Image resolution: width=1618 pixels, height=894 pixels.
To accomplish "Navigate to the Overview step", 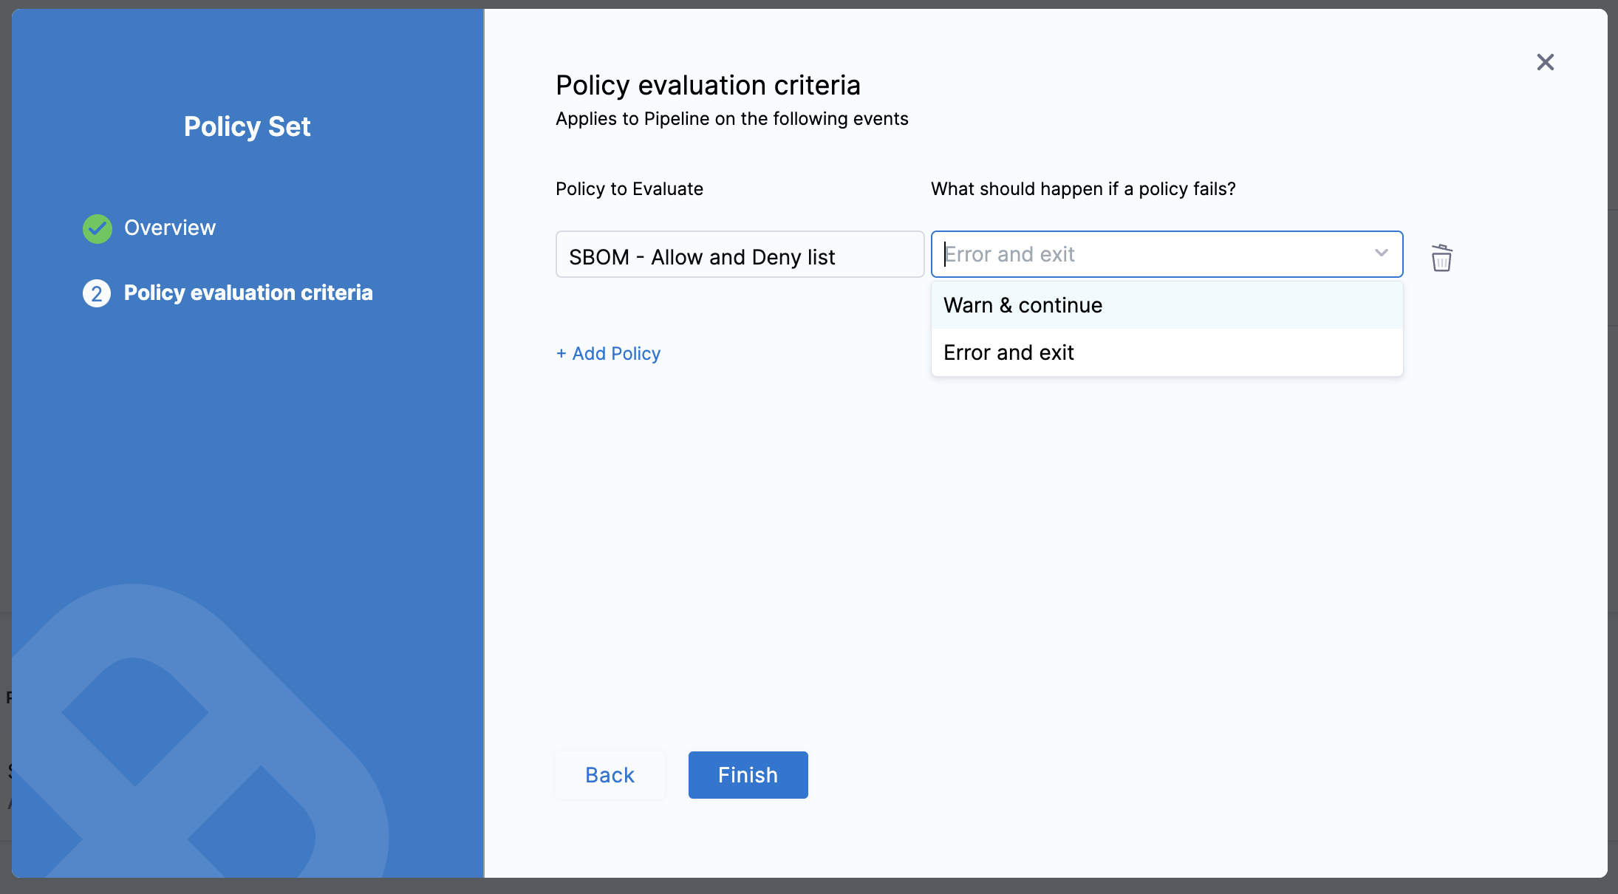I will [170, 228].
